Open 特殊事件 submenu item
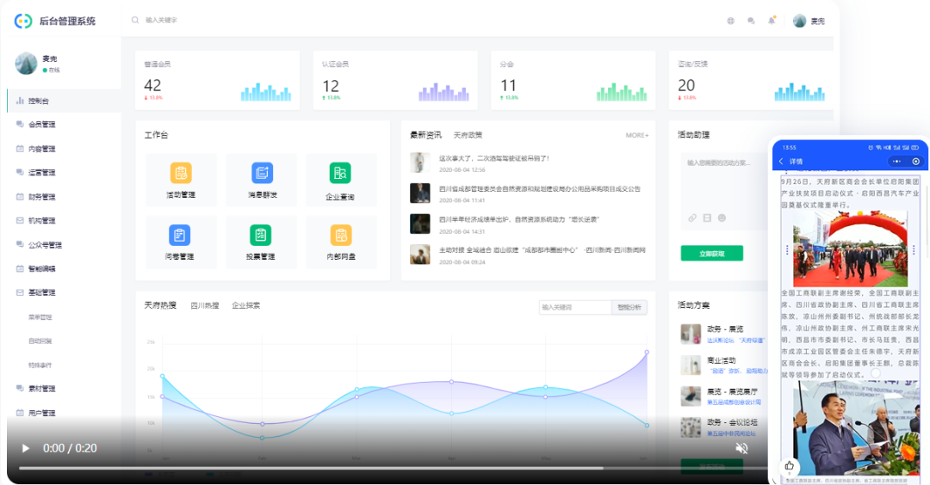 [40, 365]
